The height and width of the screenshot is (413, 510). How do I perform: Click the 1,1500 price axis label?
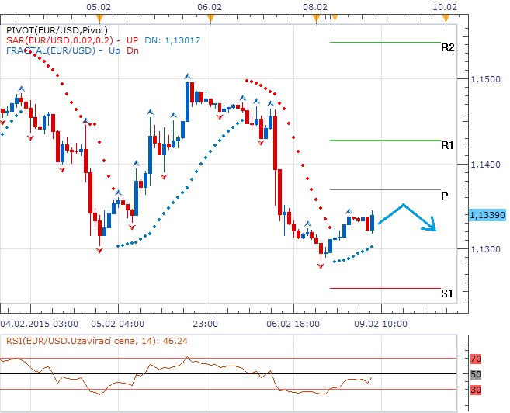pyautogui.click(x=486, y=79)
